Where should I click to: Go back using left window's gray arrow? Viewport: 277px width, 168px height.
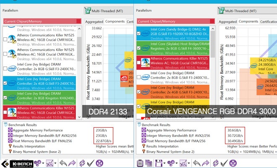pos(63,163)
